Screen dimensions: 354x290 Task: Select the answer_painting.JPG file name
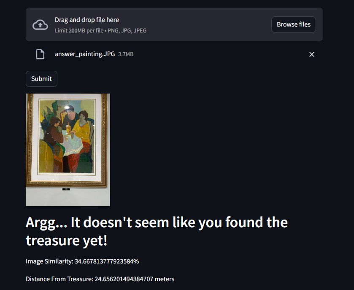point(85,54)
